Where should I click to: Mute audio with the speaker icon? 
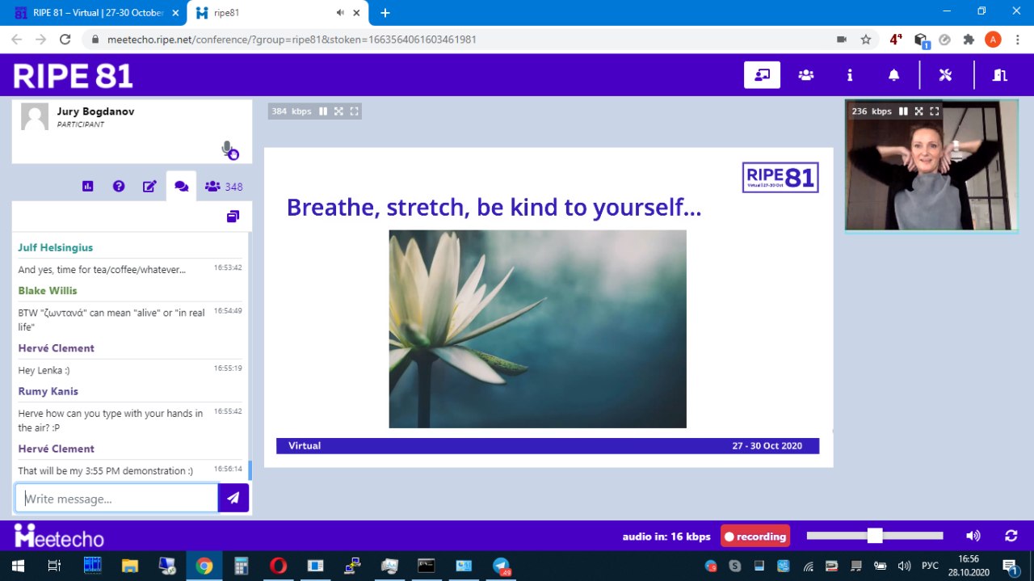pos(973,536)
